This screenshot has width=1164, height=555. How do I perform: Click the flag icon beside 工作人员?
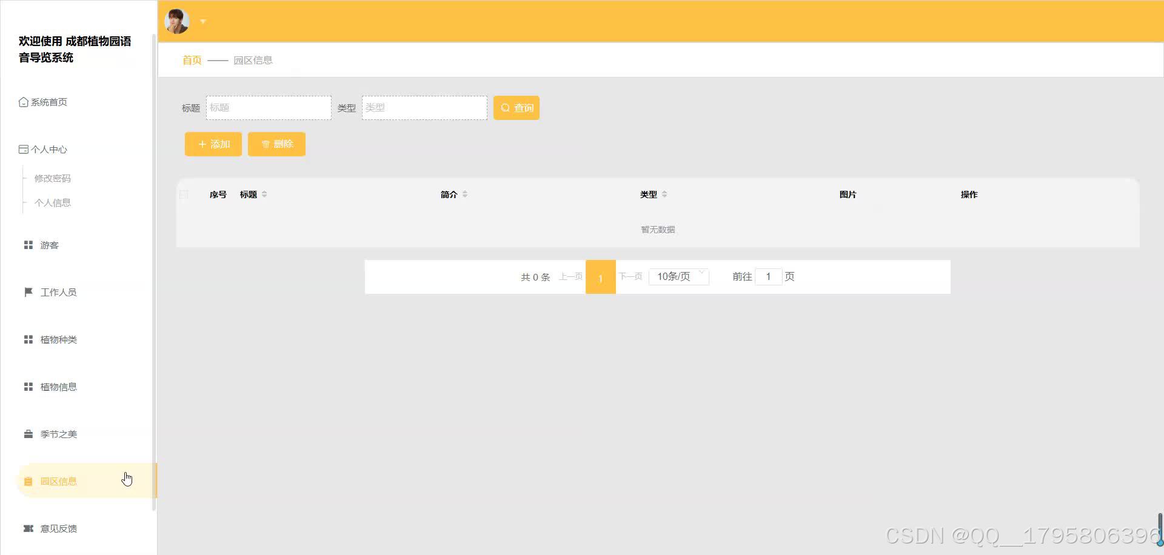point(28,292)
